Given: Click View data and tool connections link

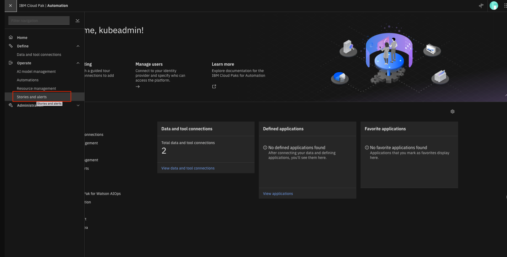Looking at the screenshot, I should [188, 168].
